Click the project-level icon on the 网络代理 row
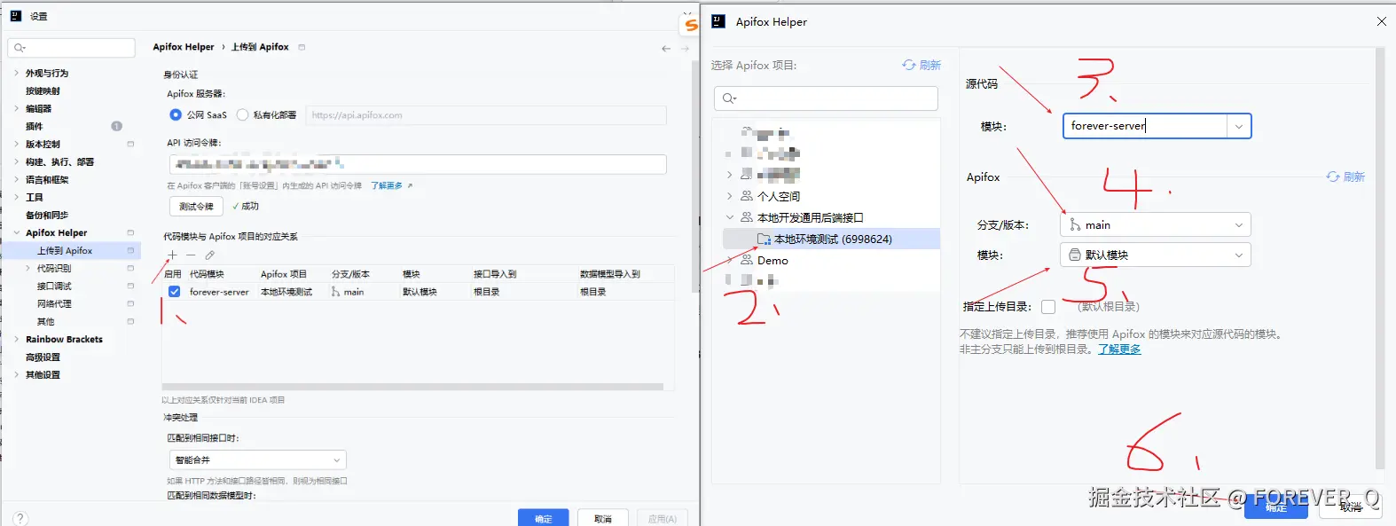Screen dimensions: 1396x526 point(130,303)
